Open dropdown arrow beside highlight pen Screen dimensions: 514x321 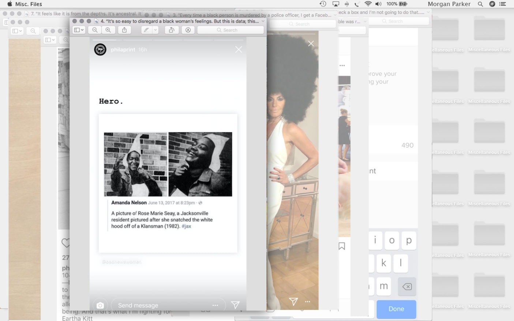click(x=155, y=30)
